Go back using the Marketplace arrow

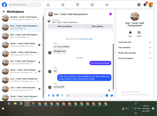4,12
